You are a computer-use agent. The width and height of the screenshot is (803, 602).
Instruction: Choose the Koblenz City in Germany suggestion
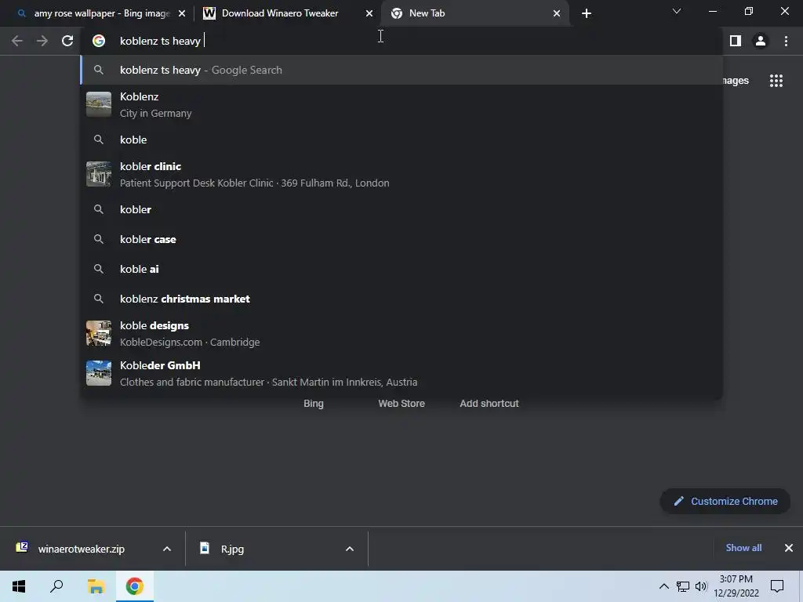[x=401, y=105]
